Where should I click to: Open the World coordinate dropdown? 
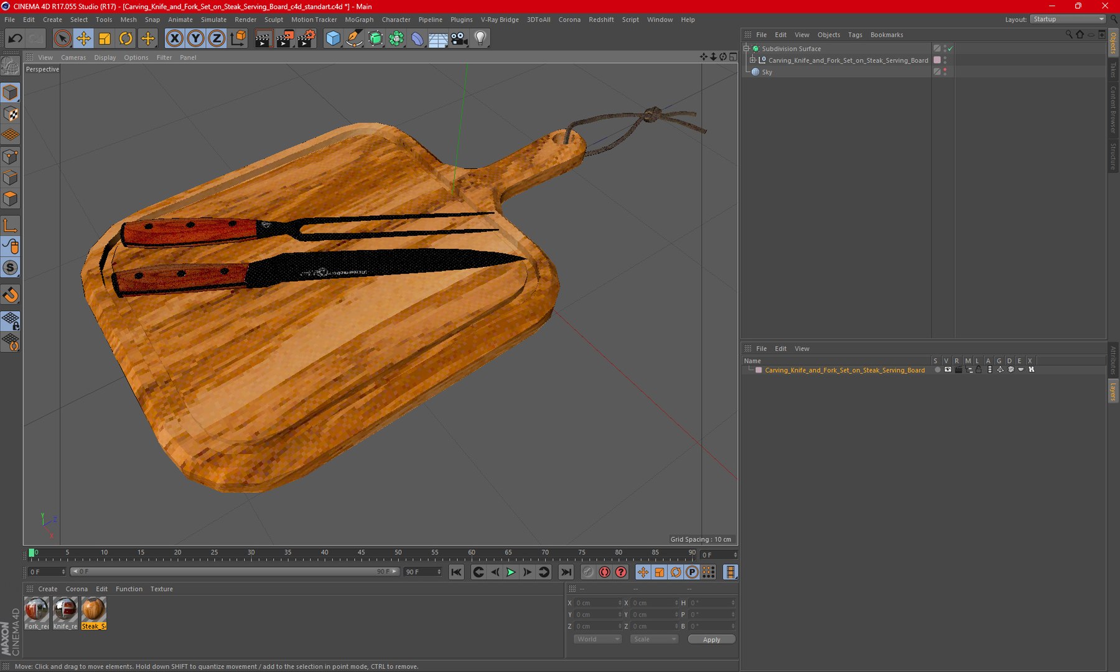[597, 639]
